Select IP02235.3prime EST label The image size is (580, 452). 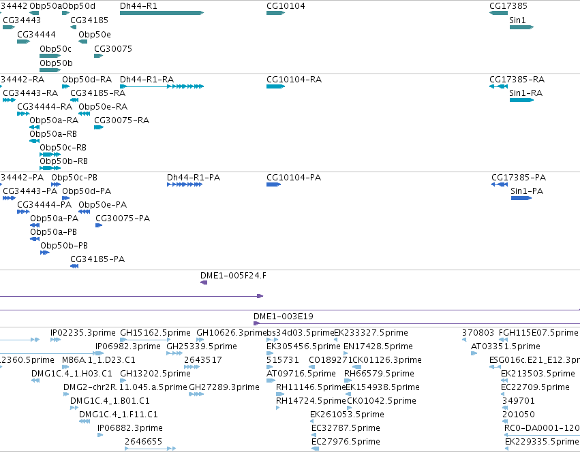point(83,333)
